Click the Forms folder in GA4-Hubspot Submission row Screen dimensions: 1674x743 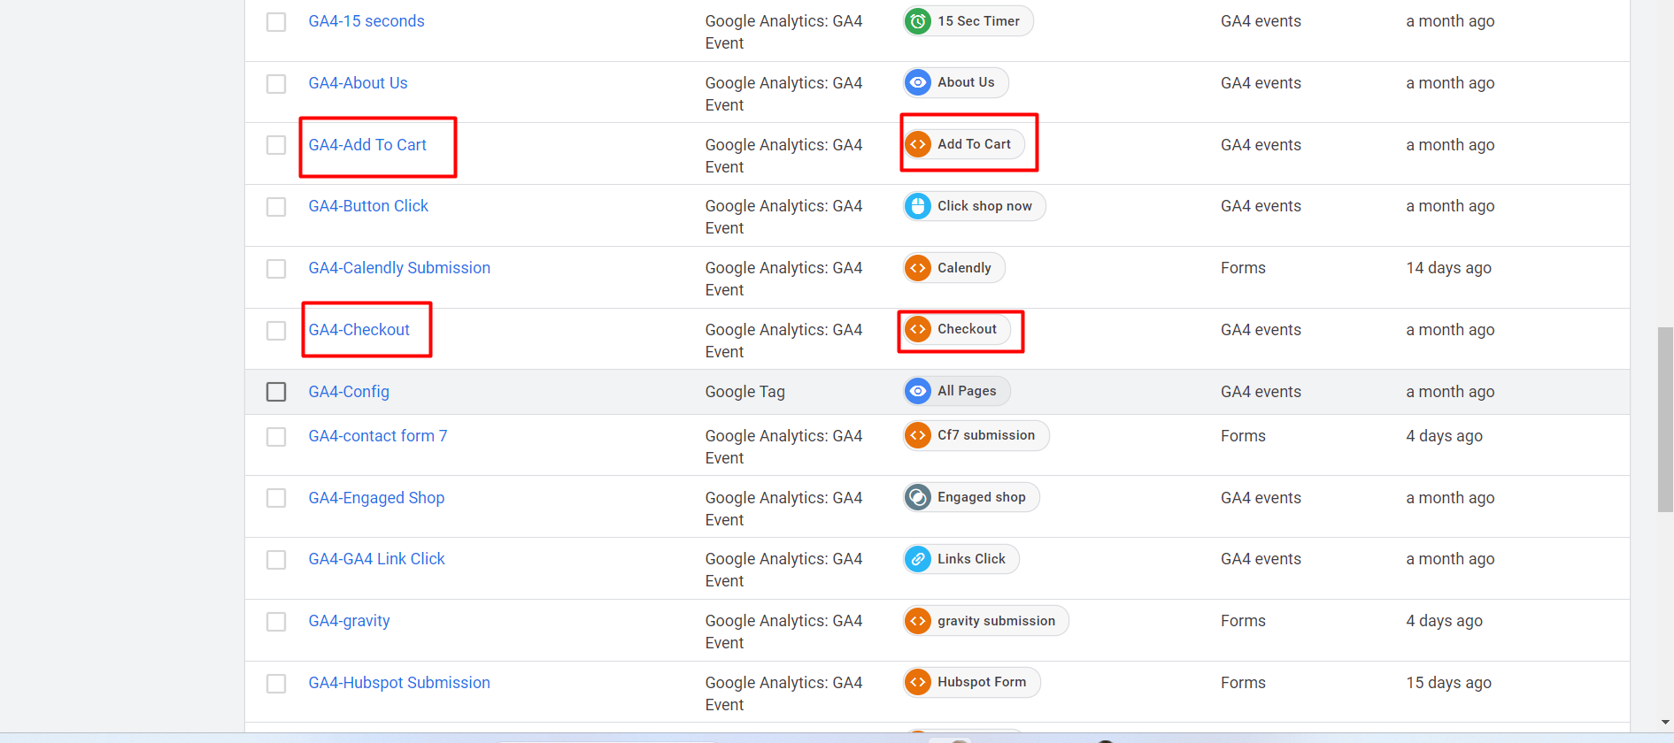coord(1243,683)
